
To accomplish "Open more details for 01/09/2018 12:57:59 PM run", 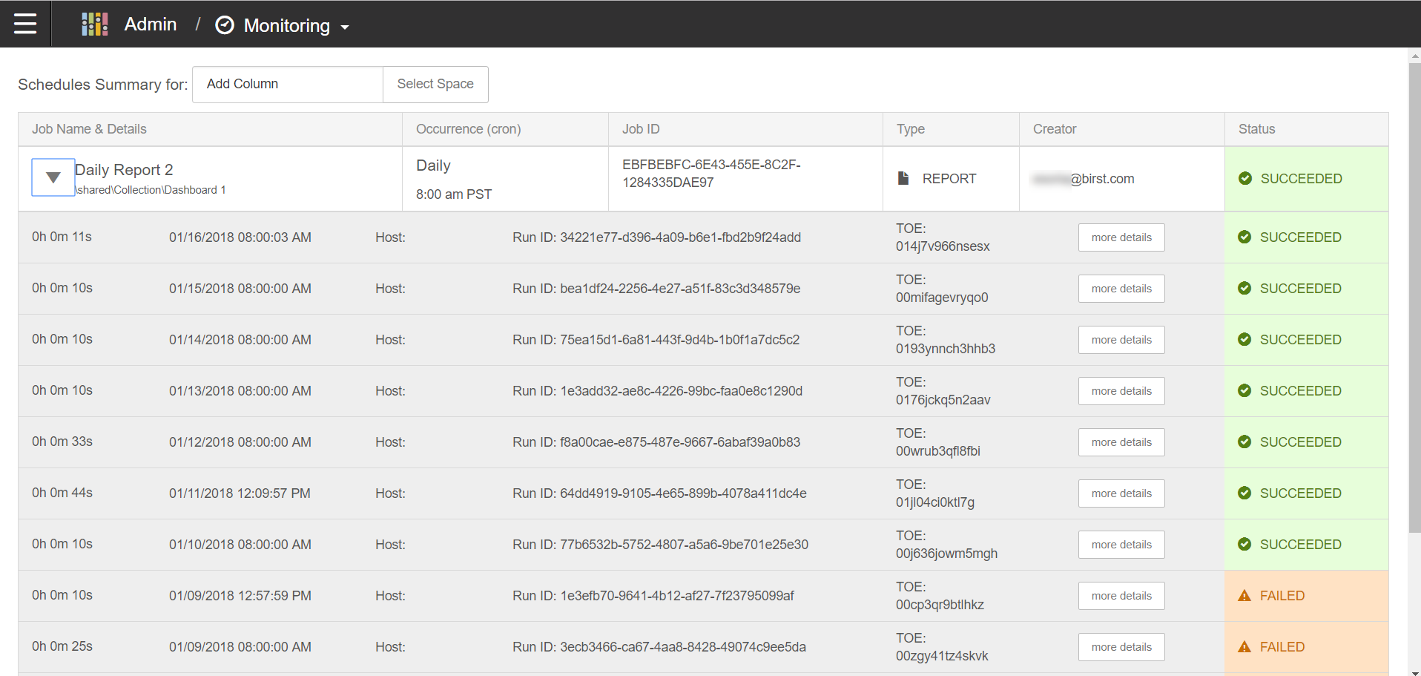I will click(1121, 596).
